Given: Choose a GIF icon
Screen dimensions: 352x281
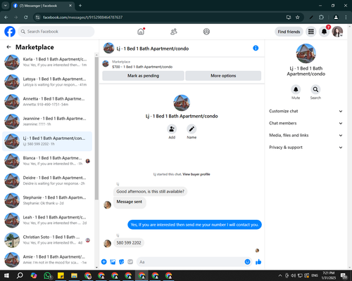Looking at the screenshot, I should pyautogui.click(x=130, y=262).
